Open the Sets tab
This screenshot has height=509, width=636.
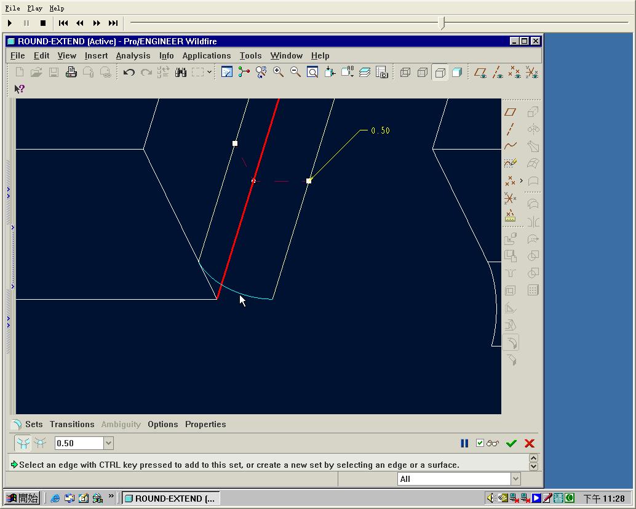tap(34, 424)
